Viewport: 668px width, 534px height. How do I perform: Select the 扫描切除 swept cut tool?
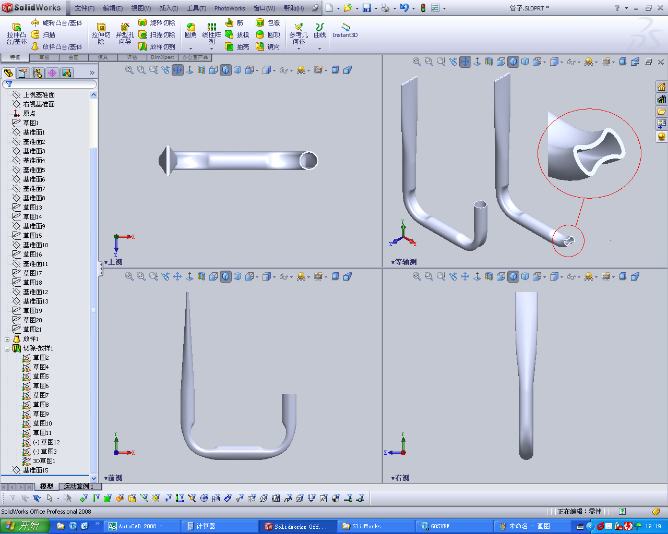click(157, 34)
